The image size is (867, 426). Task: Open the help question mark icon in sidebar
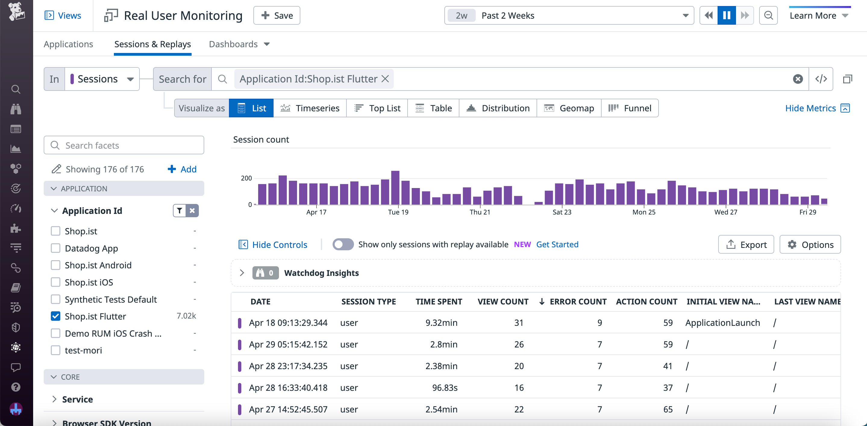pos(15,387)
